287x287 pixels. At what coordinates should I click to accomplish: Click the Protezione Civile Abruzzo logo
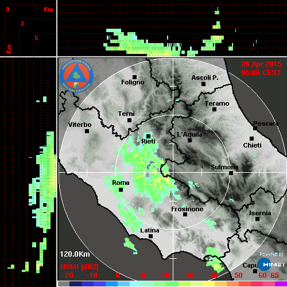(x=76, y=76)
